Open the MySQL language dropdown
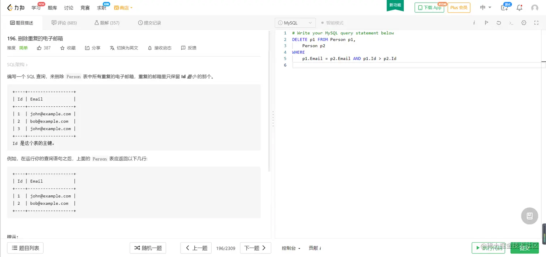 [295, 22]
